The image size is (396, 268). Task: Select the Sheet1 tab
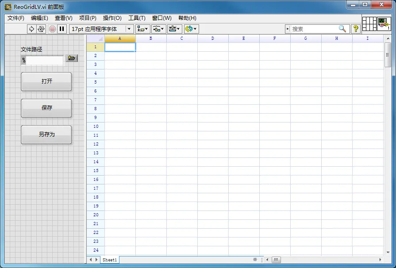tap(110, 260)
